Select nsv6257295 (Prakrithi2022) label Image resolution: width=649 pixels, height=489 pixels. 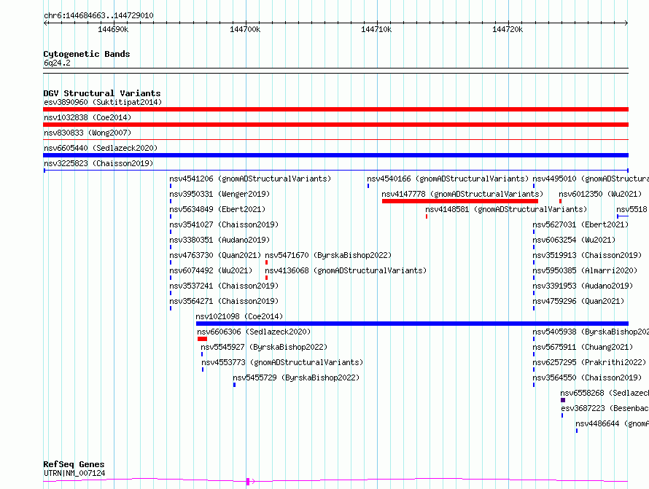click(x=589, y=362)
